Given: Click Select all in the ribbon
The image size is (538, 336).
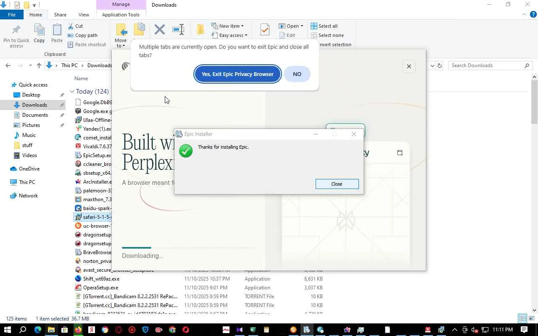Looking at the screenshot, I should (x=324, y=26).
